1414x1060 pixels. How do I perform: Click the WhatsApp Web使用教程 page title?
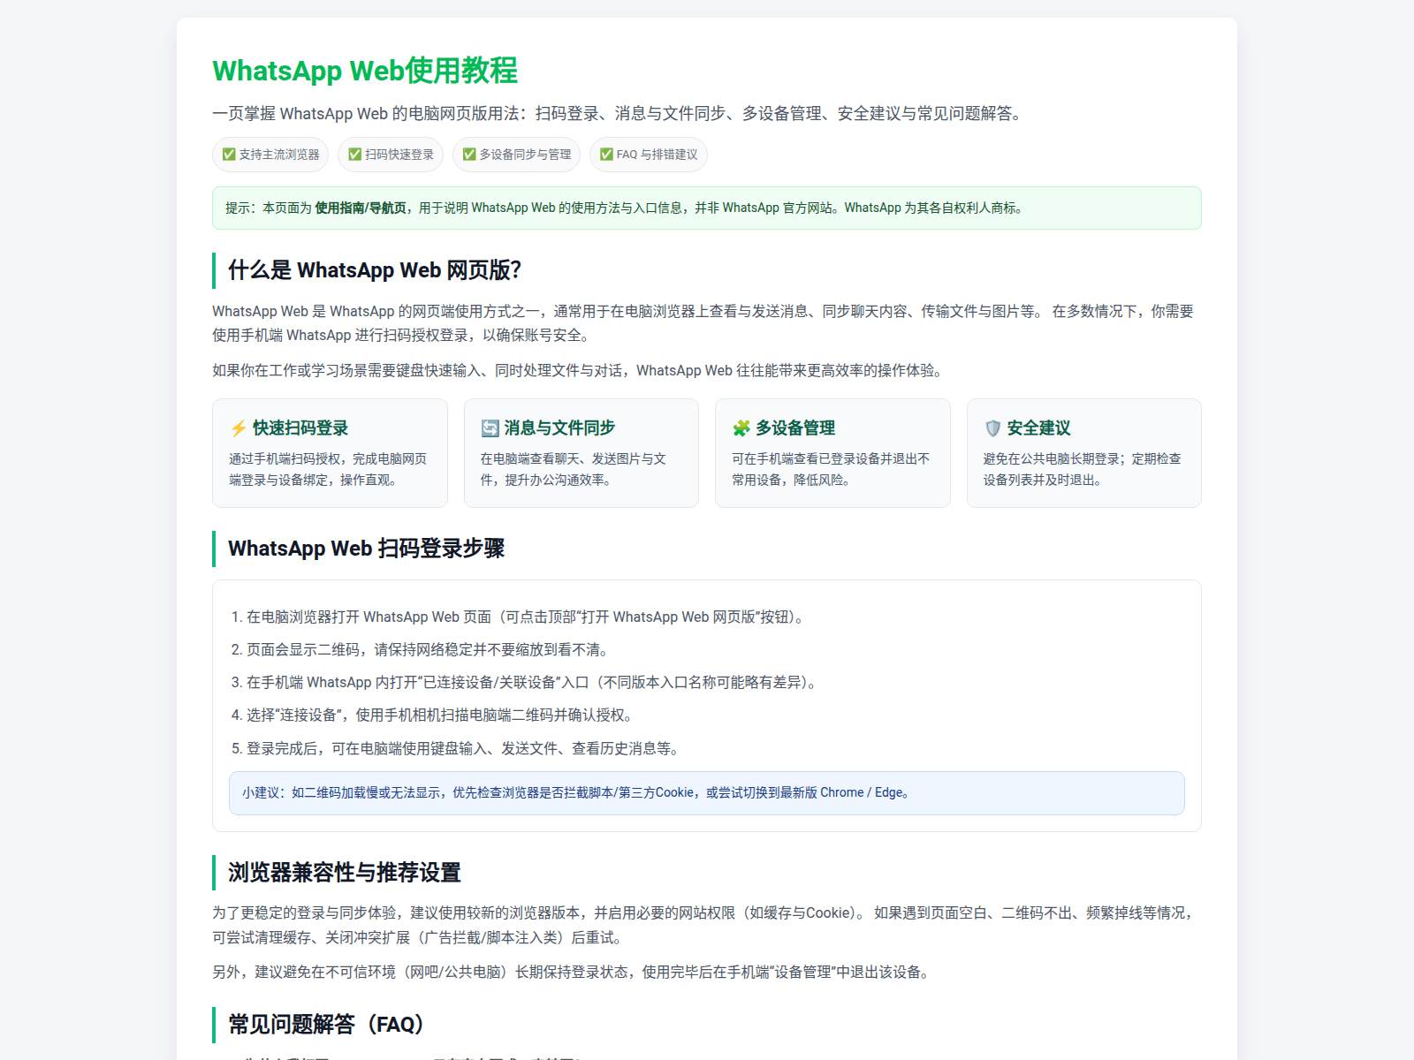click(365, 71)
